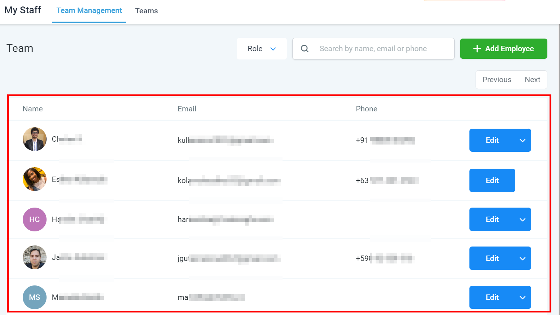The image size is (560, 315).
Task: Switch to the Teams tab
Action: point(146,11)
